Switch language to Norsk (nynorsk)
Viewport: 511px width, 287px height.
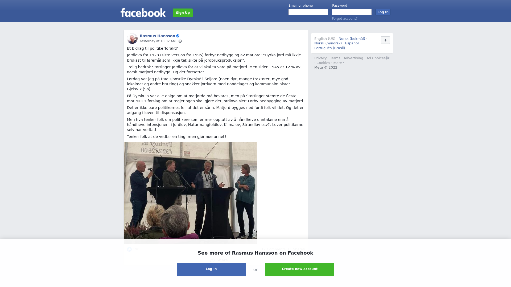click(328, 43)
